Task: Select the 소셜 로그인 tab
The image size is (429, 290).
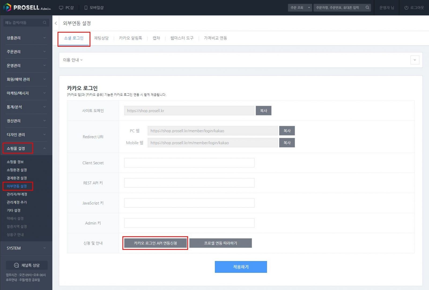Action: coord(74,38)
